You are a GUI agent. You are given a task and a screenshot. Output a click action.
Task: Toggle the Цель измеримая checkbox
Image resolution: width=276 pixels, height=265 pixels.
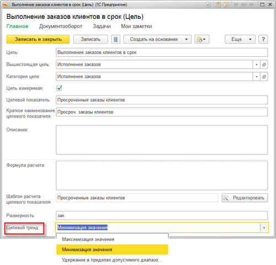(59, 88)
